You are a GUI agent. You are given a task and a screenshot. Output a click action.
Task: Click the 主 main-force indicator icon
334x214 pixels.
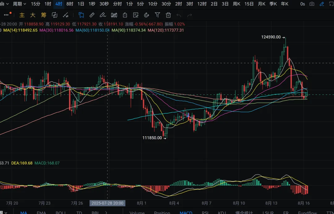[x=22, y=15]
